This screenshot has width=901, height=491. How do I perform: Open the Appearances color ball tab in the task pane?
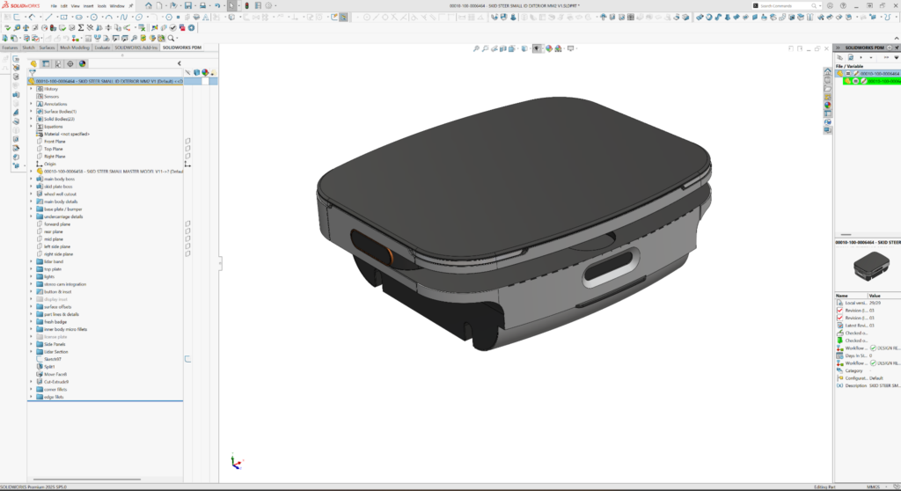[x=827, y=106]
